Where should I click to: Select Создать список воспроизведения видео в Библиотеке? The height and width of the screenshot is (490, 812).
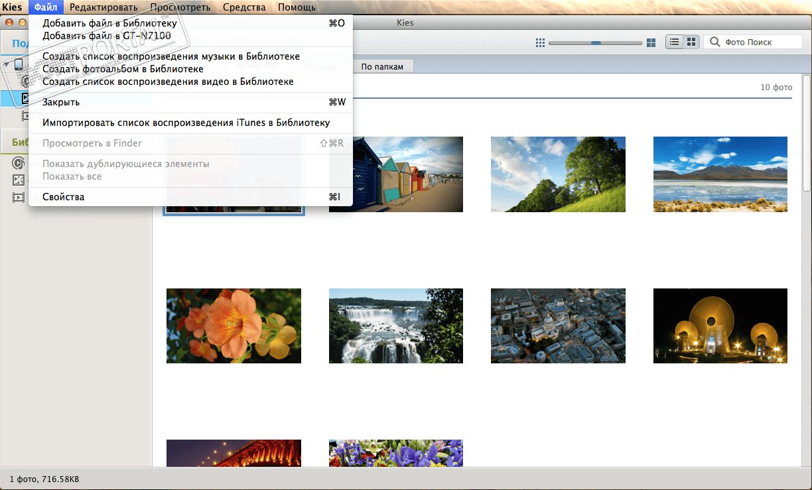point(191,81)
